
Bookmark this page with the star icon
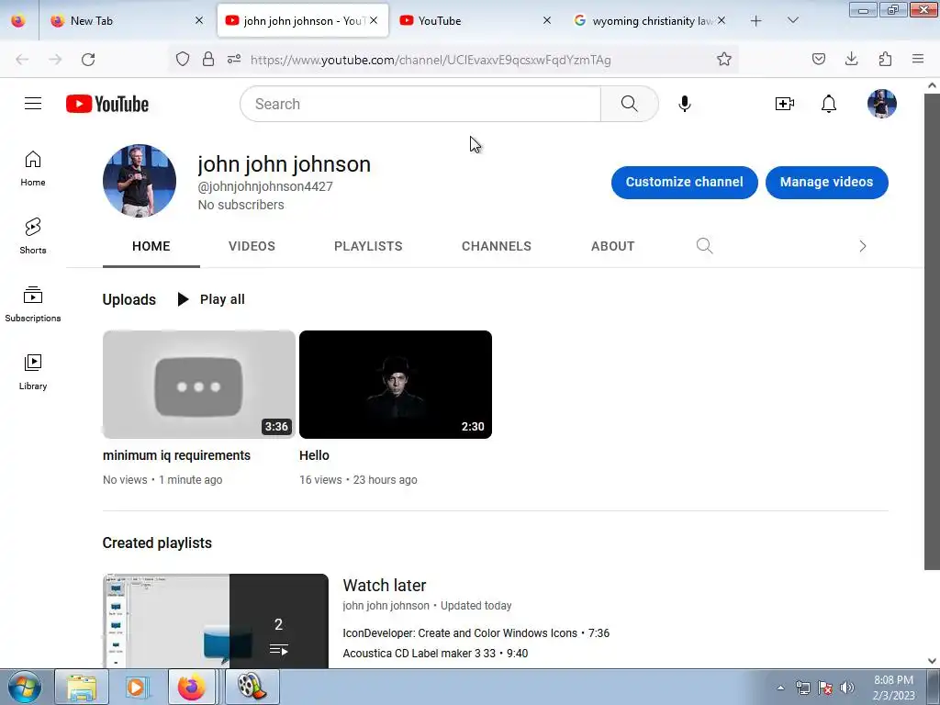coord(724,60)
